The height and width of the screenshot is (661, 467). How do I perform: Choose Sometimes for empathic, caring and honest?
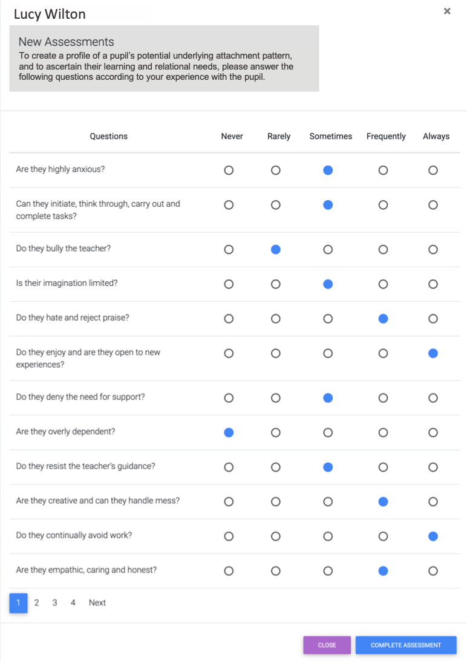[x=328, y=571]
